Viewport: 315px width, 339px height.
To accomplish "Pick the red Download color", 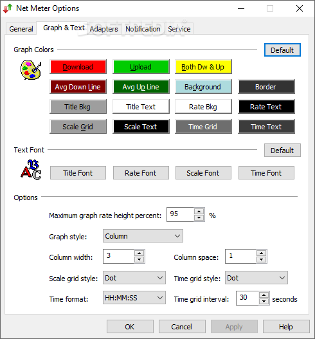I will tap(78, 67).
